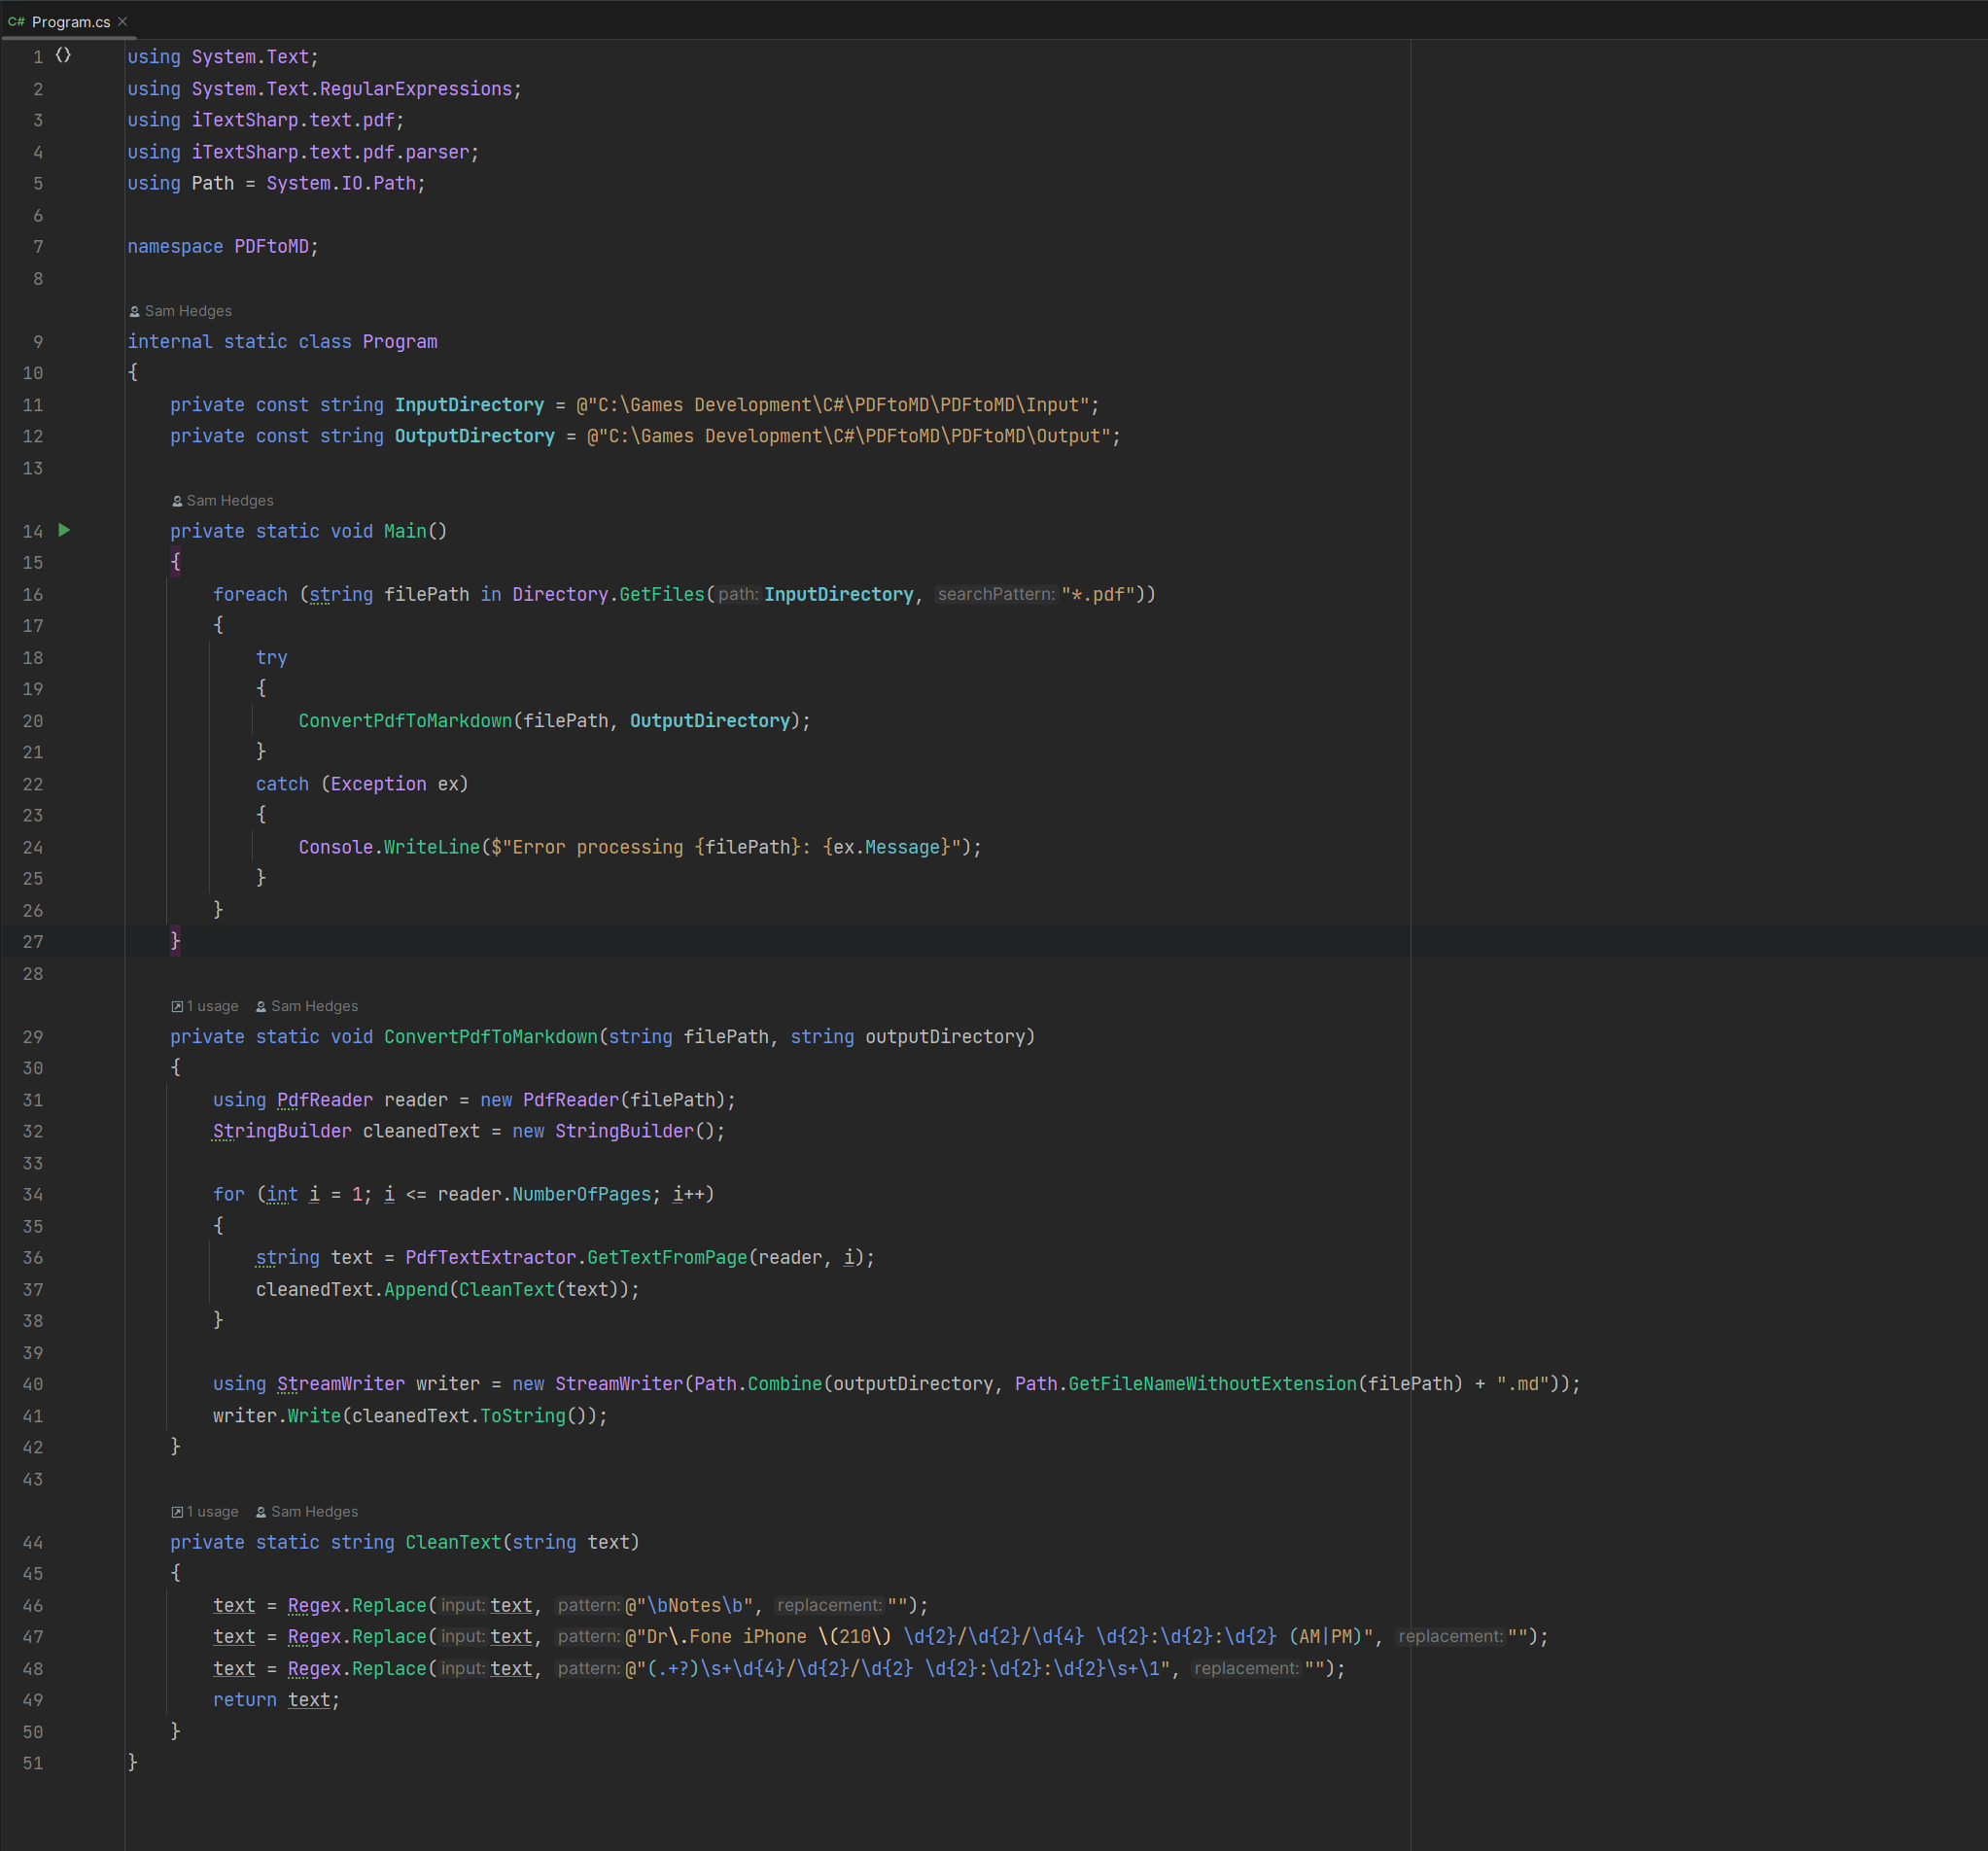Click the file structure icon beside line 1
The width and height of the screenshot is (1988, 1851).
click(63, 56)
